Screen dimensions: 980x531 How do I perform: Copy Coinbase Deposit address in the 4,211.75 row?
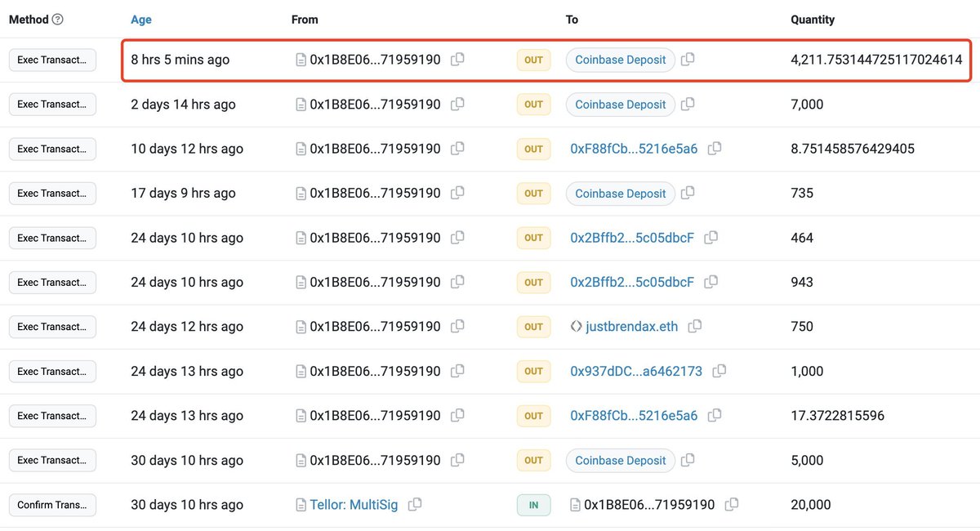688,60
